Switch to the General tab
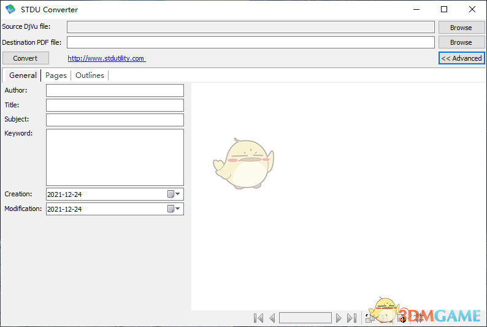This screenshot has height=327, width=487. pos(23,75)
